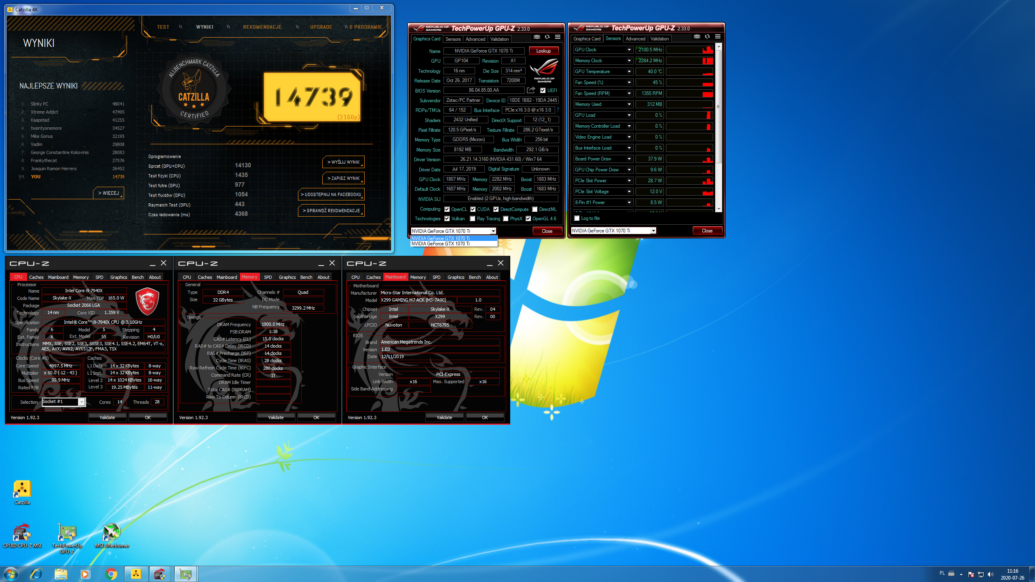
Task: Open the UPGRADE tab in Catzilla
Action: 321,27
